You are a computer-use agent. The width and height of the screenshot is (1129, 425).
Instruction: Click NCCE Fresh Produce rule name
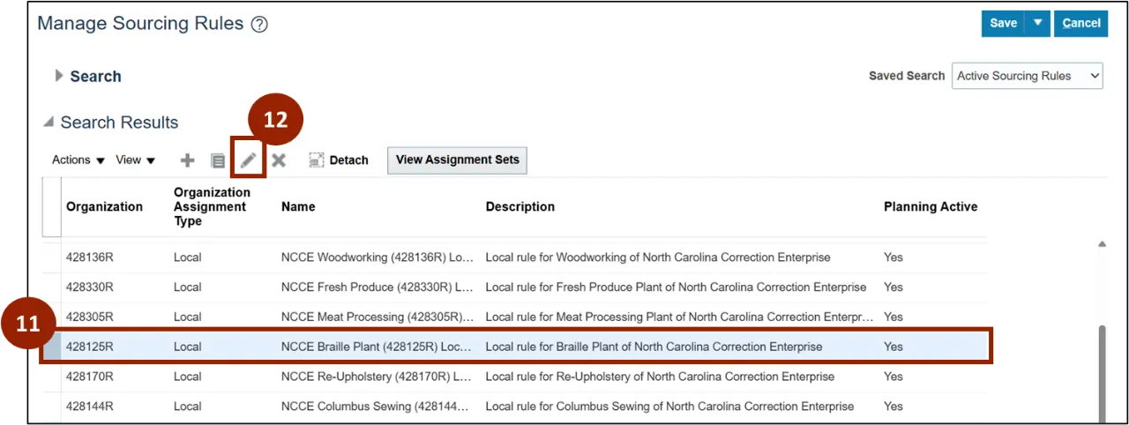click(x=378, y=287)
